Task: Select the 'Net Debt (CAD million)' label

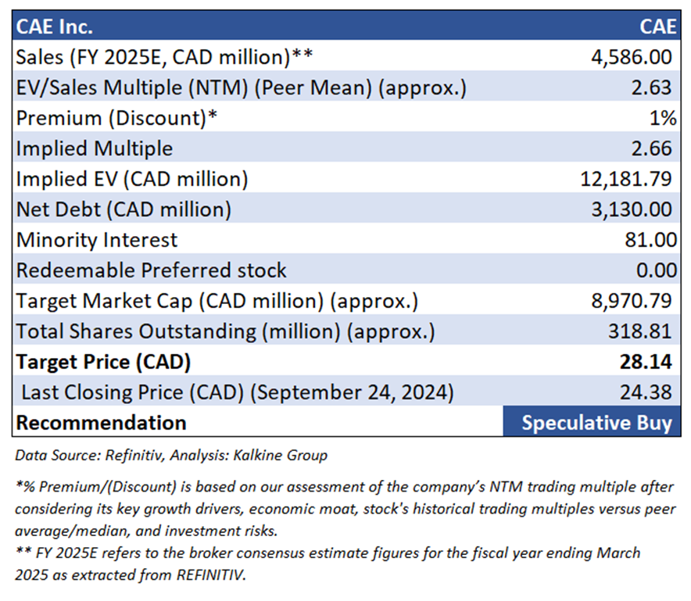Action: click(x=124, y=209)
